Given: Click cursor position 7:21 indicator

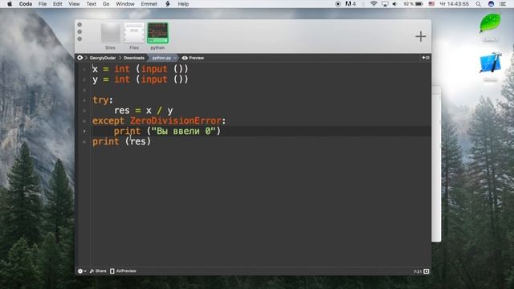Looking at the screenshot, I should [x=418, y=271].
